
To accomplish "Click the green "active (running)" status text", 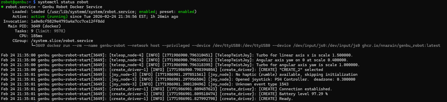I will [49, 17].
